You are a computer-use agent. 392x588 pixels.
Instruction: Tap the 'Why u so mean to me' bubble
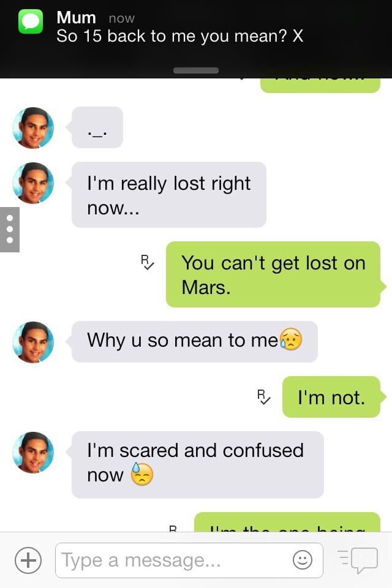195,342
